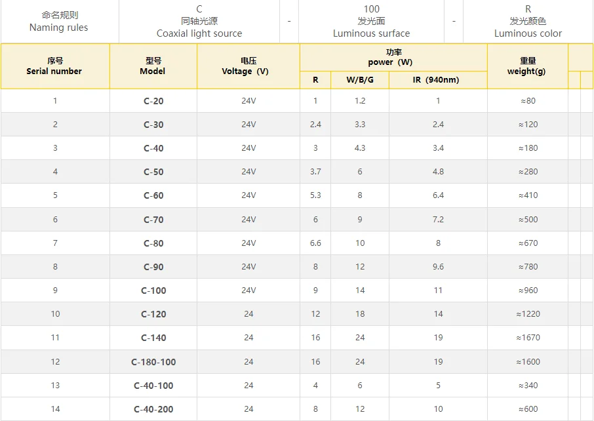Click the Serial number column header
This screenshot has width=594, height=421.
coord(55,66)
